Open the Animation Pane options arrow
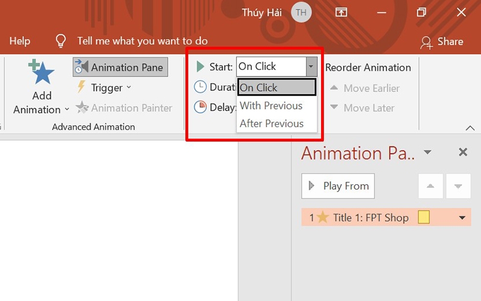This screenshot has height=301, width=481. click(427, 152)
